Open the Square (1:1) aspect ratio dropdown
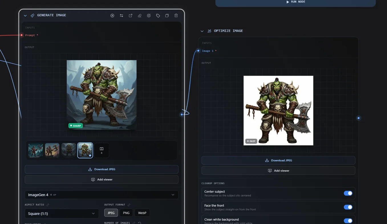The width and height of the screenshot is (387, 224). point(62,213)
